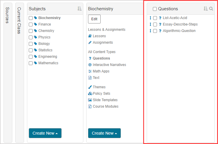Switch to the Current Class tab

(x=19, y=21)
